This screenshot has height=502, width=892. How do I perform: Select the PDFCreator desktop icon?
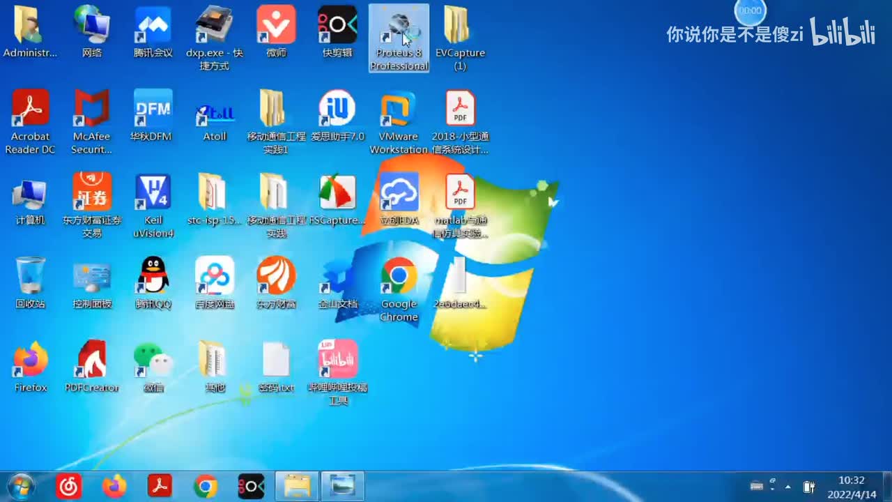coord(92,367)
